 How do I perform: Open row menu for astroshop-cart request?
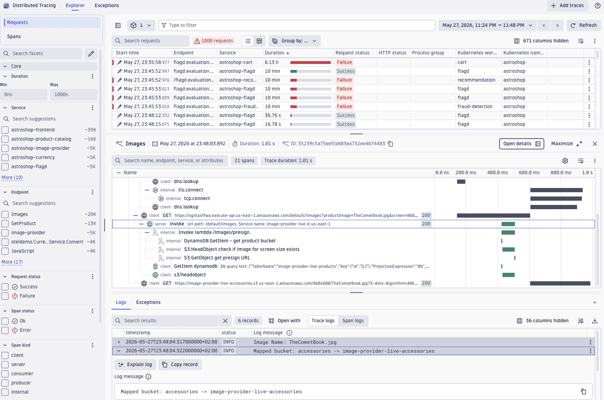589,63
